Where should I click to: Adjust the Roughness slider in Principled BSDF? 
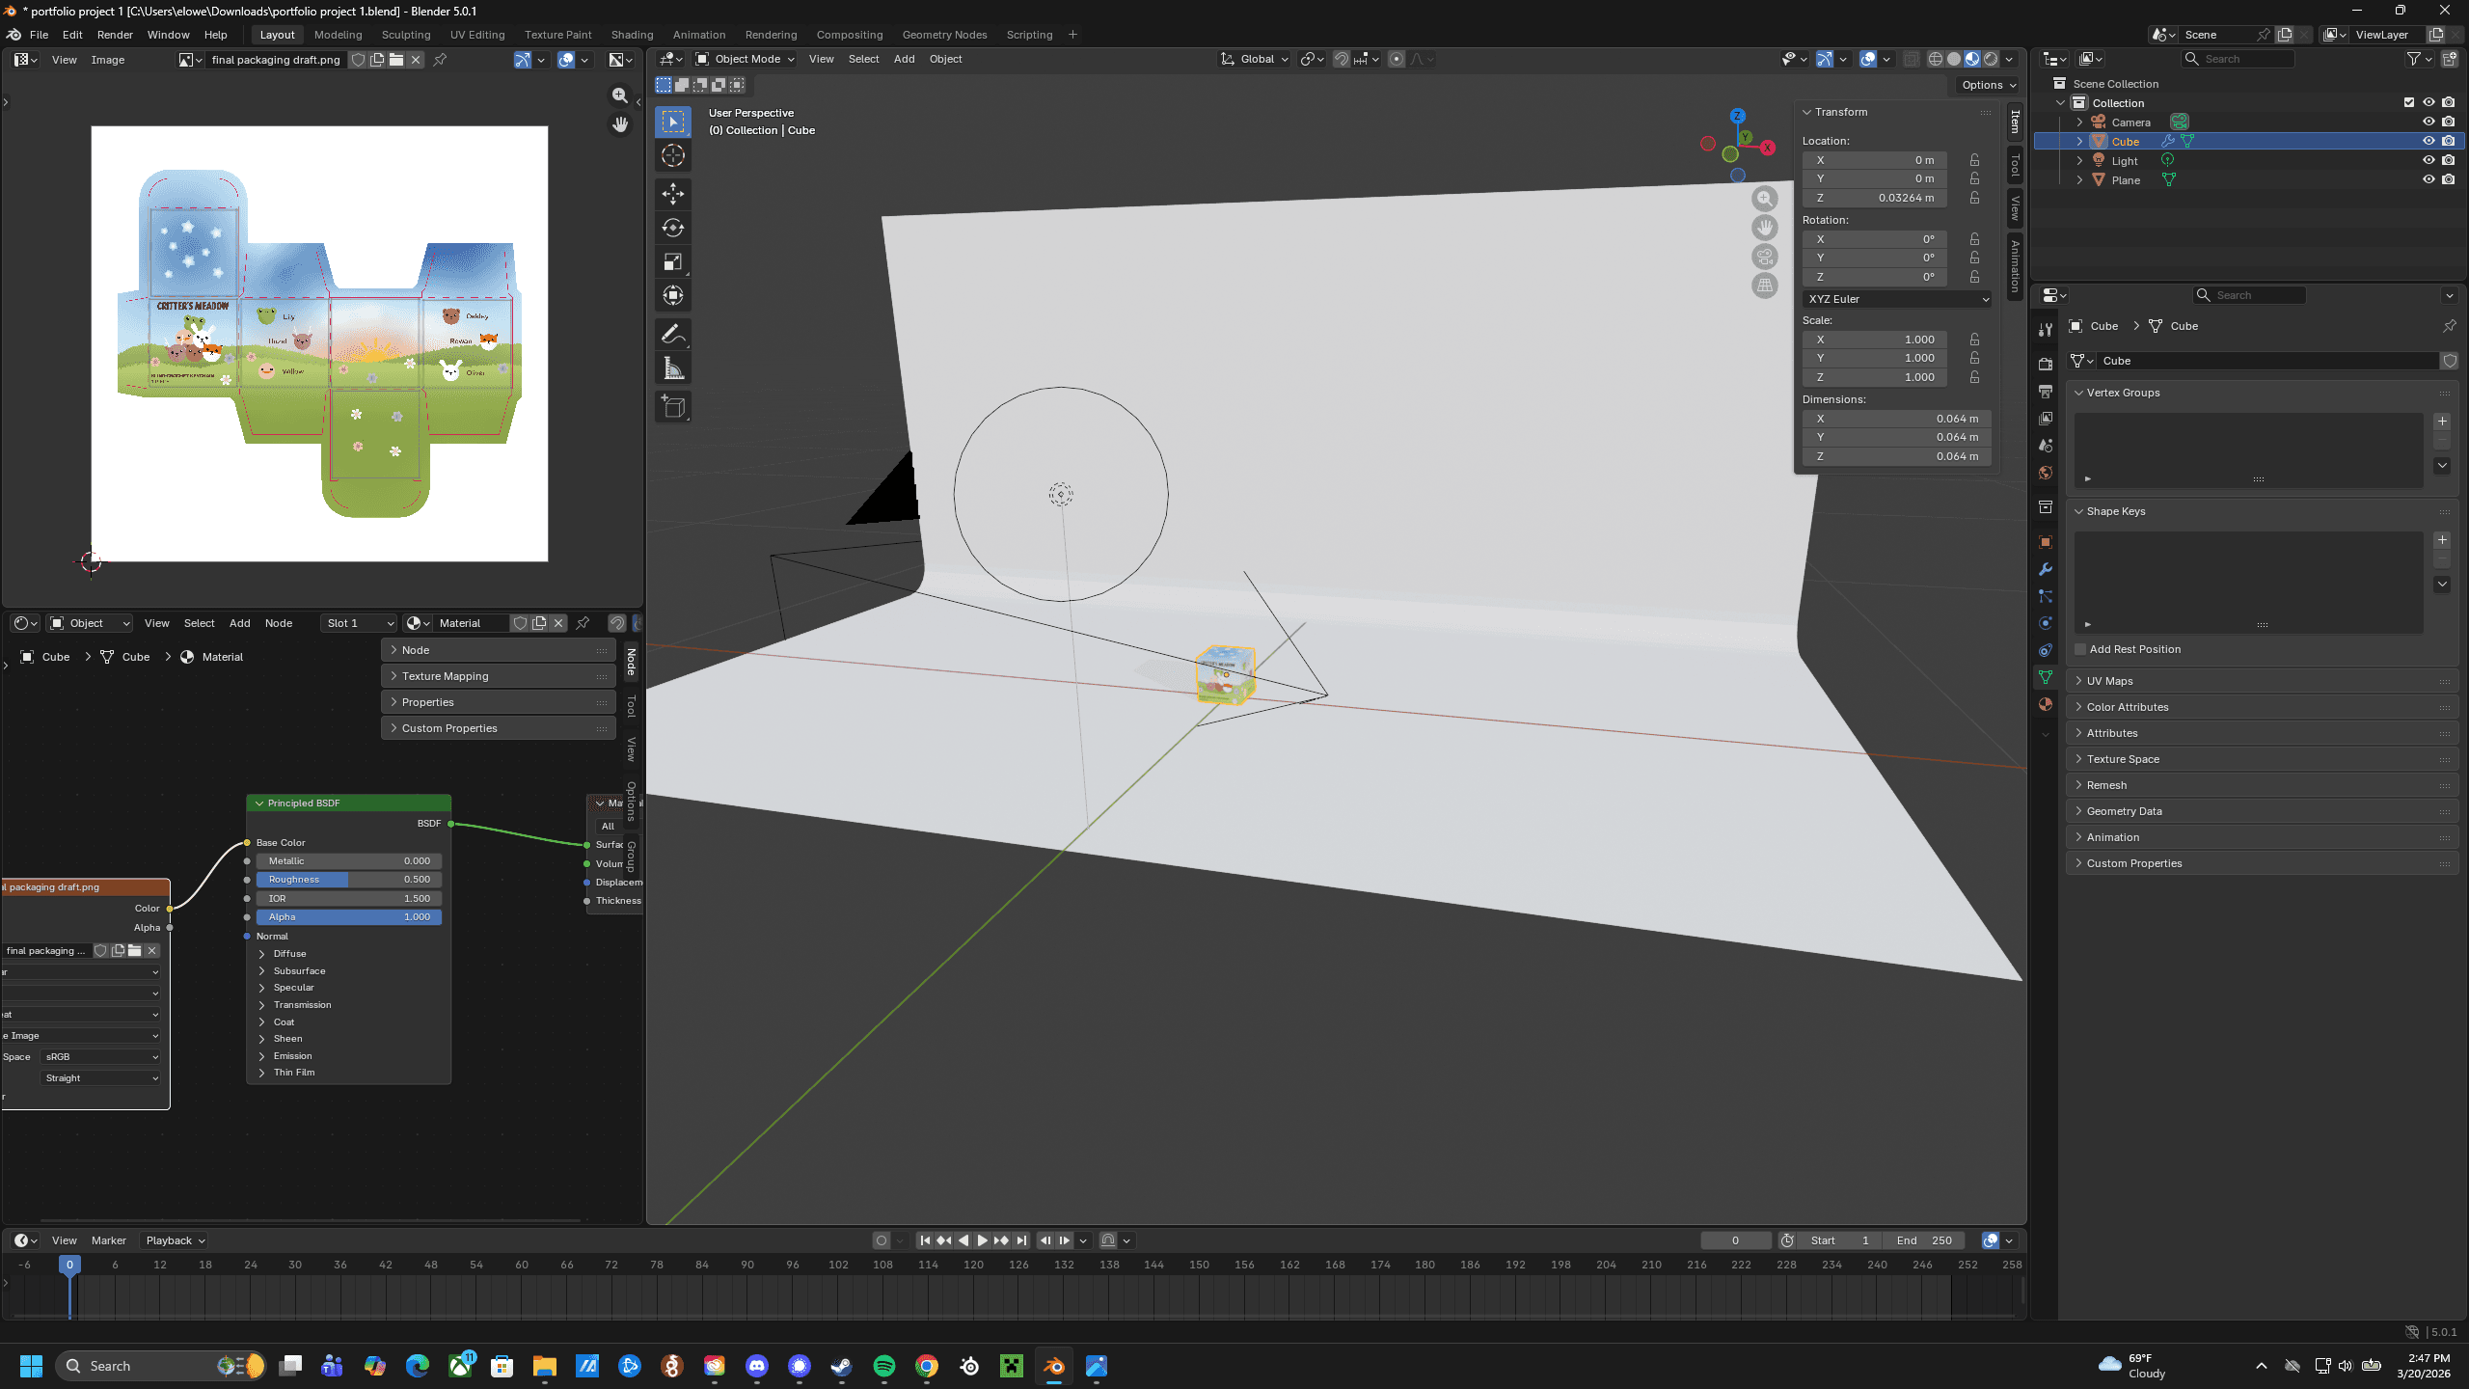(x=348, y=880)
